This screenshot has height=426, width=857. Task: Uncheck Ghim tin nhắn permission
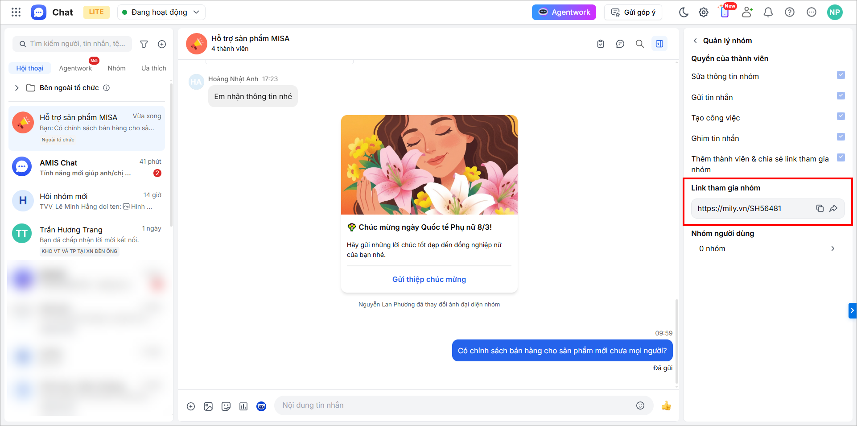pos(841,136)
